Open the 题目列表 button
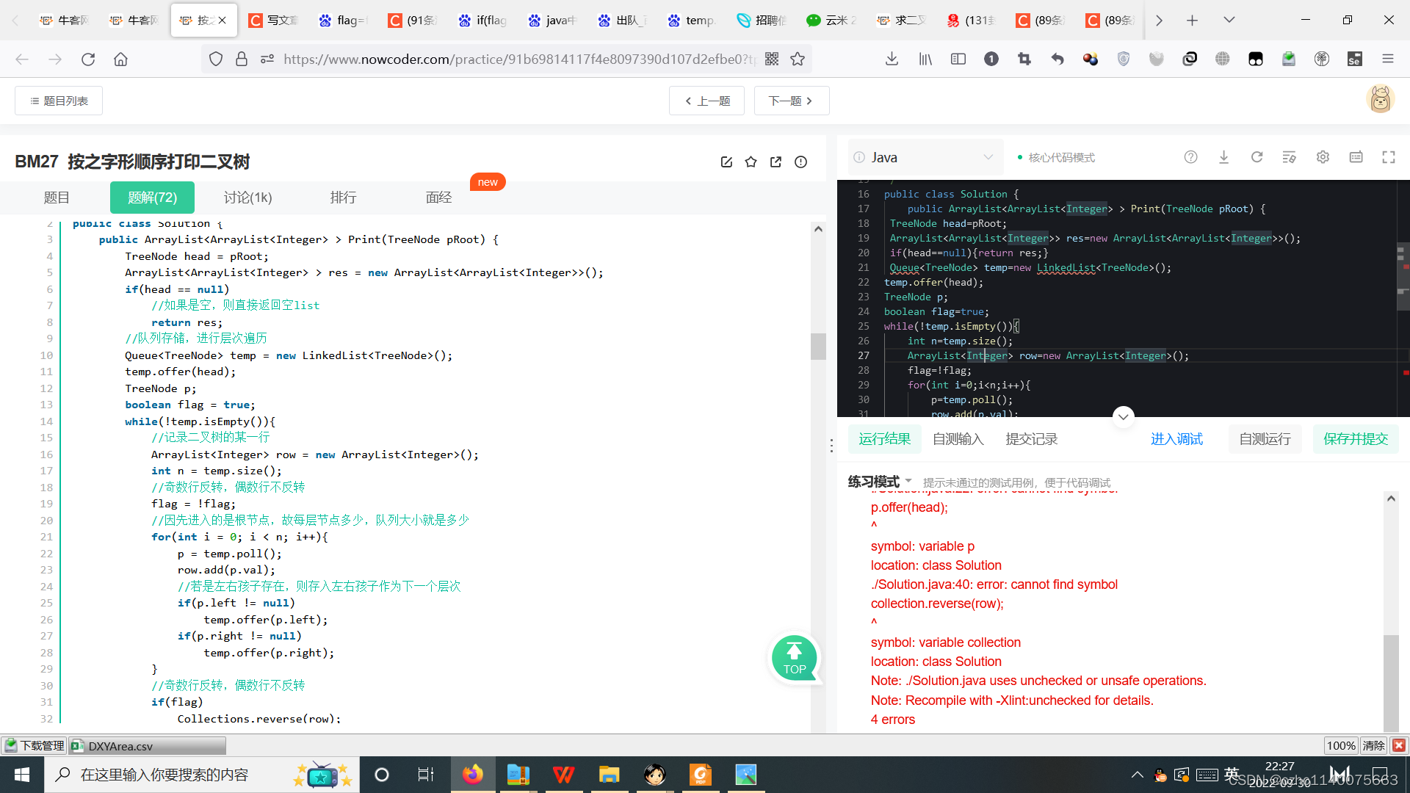The width and height of the screenshot is (1410, 793). tap(59, 101)
